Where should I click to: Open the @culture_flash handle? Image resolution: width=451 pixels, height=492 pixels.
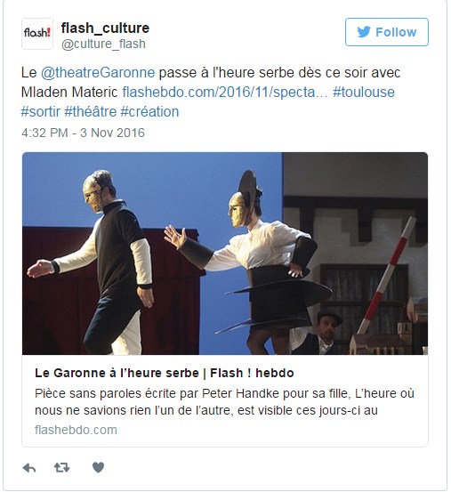coord(103,44)
